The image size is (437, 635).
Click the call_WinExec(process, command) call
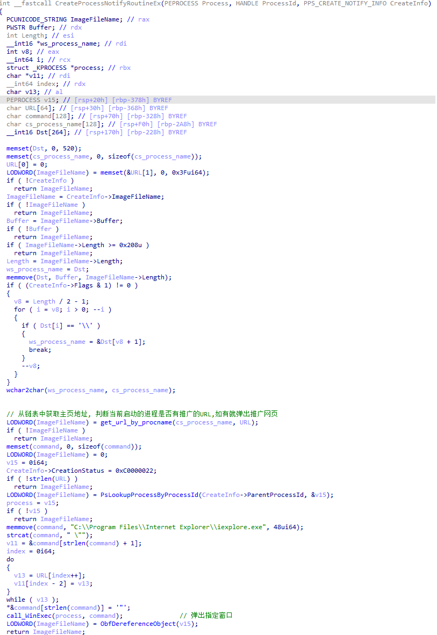(x=65, y=616)
